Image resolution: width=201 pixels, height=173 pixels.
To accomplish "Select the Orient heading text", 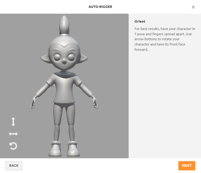I will [x=140, y=21].
